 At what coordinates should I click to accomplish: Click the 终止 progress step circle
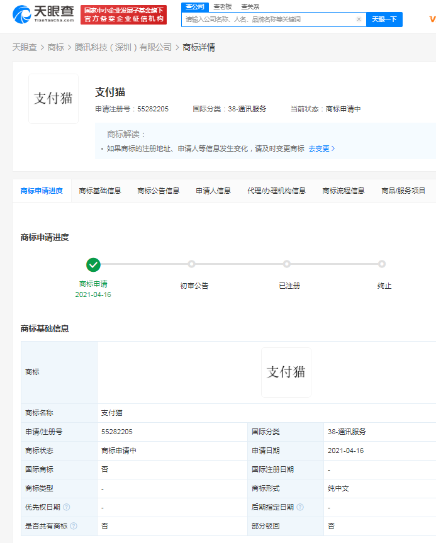(382, 264)
